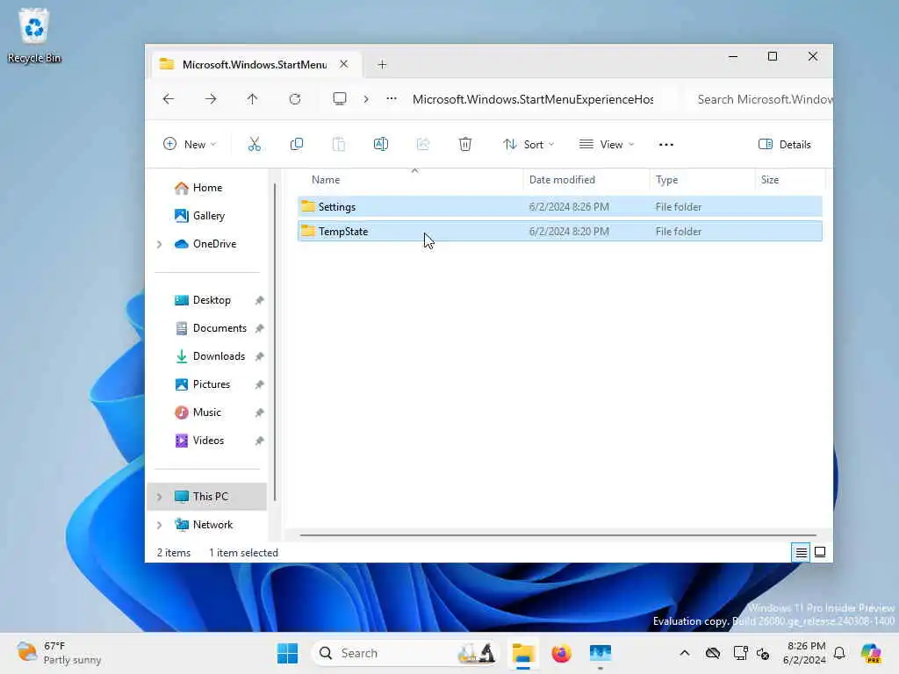
Task: Show hidden system tray icons
Action: point(685,653)
